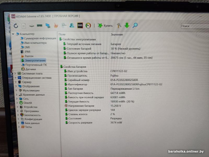
Task: Expand the Хранение данных node
Action: (x=17, y=95)
